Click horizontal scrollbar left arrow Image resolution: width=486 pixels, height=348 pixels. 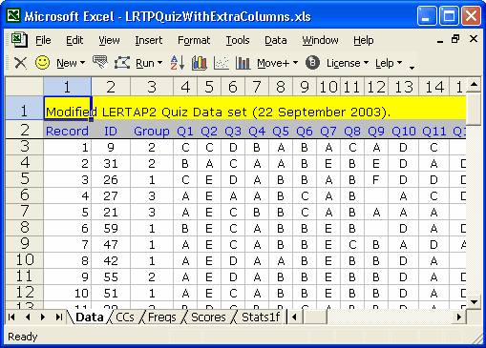pyautogui.click(x=294, y=317)
